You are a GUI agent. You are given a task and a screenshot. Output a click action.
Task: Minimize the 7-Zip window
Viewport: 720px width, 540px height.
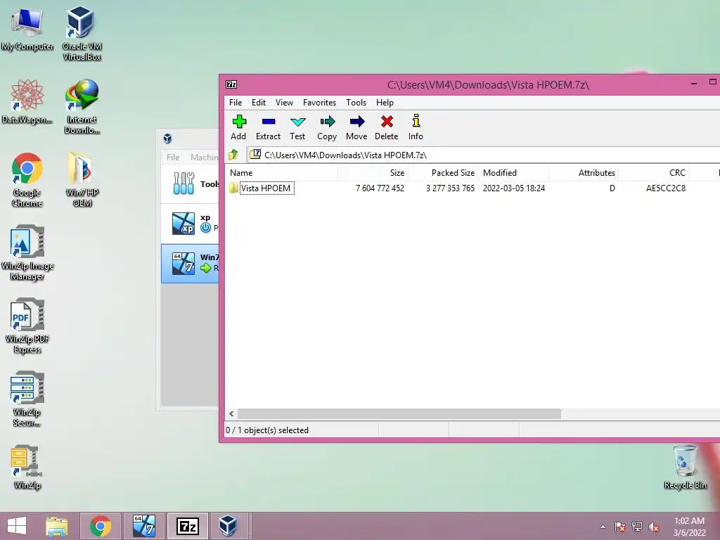point(694,83)
